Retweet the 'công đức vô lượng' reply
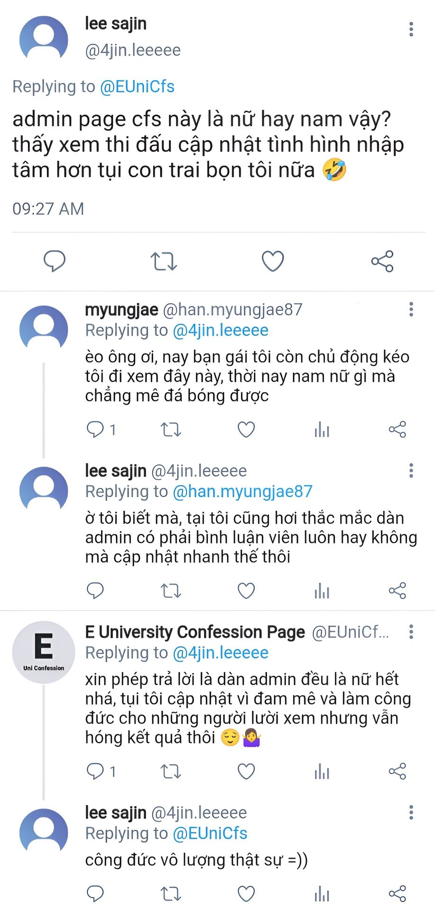 pyautogui.click(x=171, y=894)
